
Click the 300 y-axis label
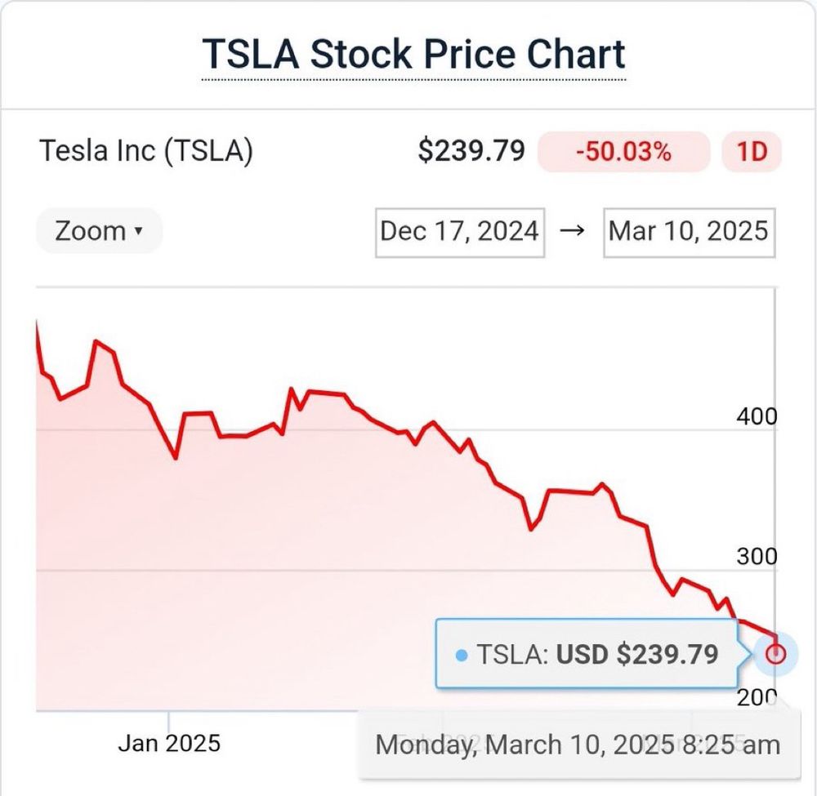(757, 557)
